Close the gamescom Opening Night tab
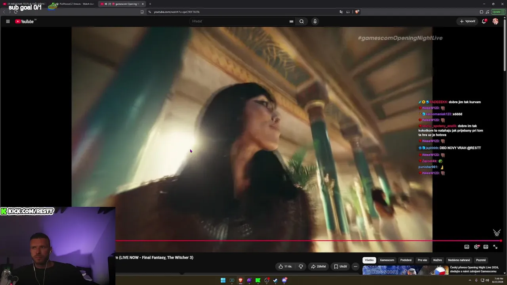Image resolution: width=507 pixels, height=285 pixels. coord(143,4)
